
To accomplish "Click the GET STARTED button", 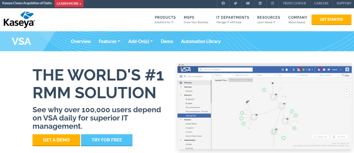I will tap(332, 20).
